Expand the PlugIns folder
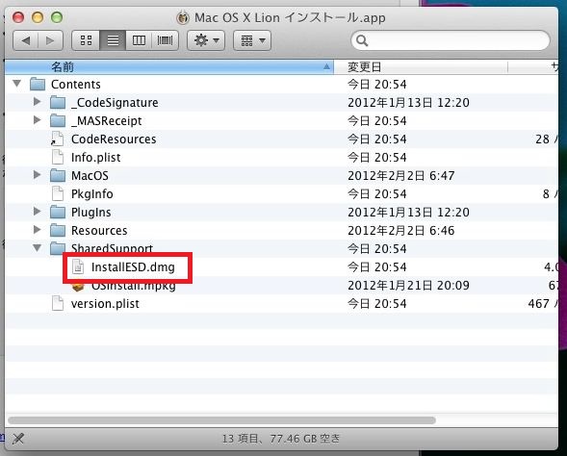The height and width of the screenshot is (456, 567). pos(37,211)
